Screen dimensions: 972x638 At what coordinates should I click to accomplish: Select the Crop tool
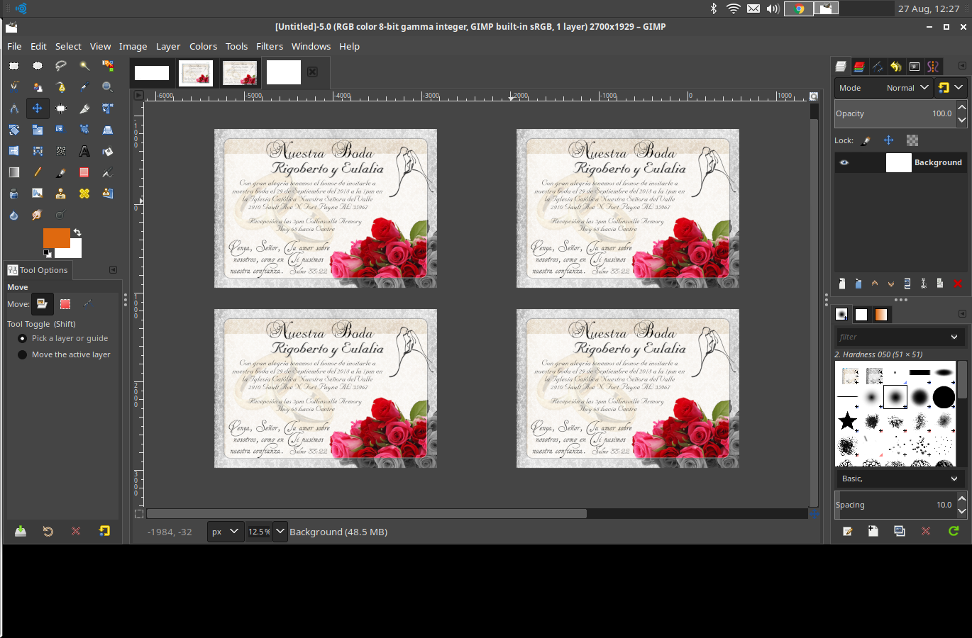84,108
